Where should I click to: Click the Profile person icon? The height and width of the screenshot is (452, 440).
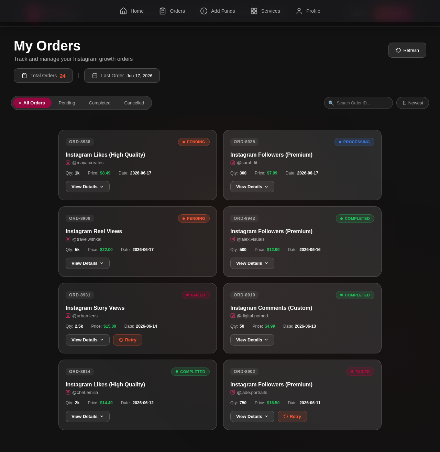pyautogui.click(x=299, y=11)
